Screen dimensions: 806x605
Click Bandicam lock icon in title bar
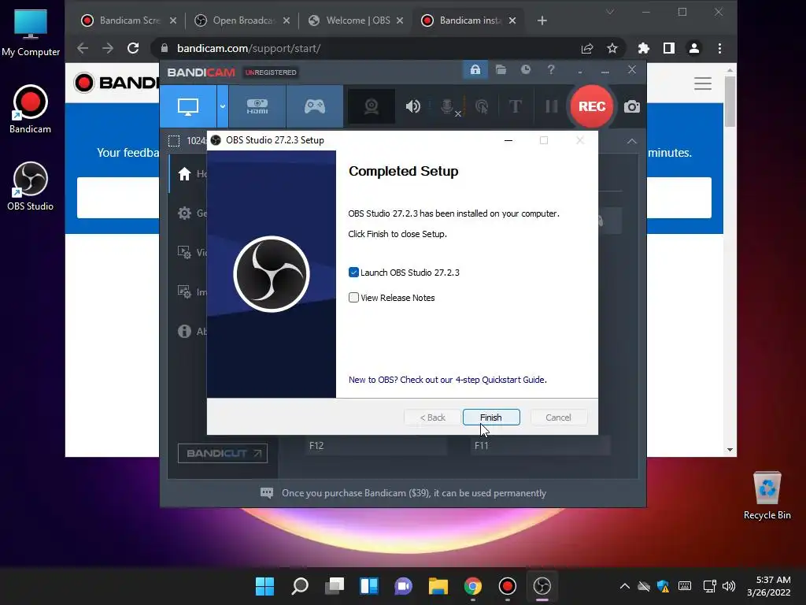[x=475, y=69]
